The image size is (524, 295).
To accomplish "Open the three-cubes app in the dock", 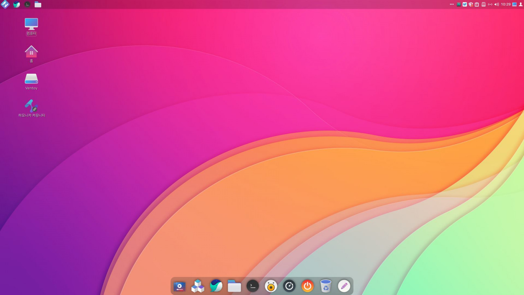I will [x=198, y=286].
